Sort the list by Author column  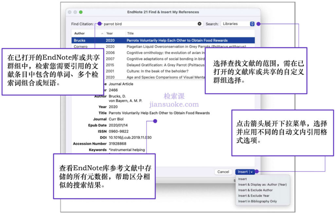pyautogui.click(x=79, y=33)
